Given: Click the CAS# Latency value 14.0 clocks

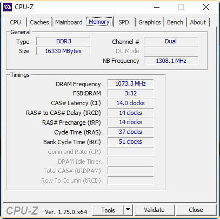Looking at the screenshot, I should (131, 103).
